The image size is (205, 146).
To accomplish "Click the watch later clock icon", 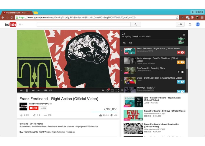I will (103, 90).
